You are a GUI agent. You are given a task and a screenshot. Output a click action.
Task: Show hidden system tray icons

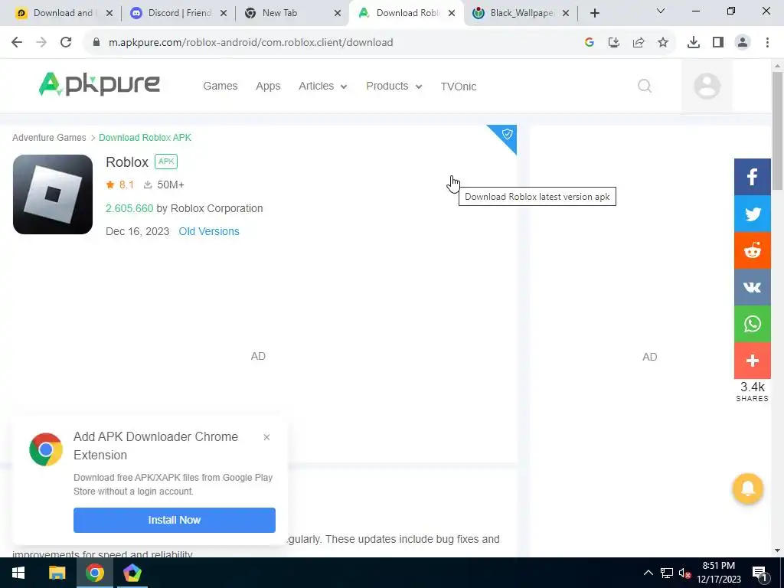pyautogui.click(x=648, y=573)
